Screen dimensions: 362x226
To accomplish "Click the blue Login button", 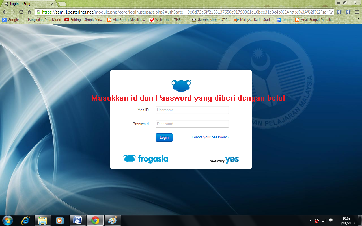I will [164, 137].
